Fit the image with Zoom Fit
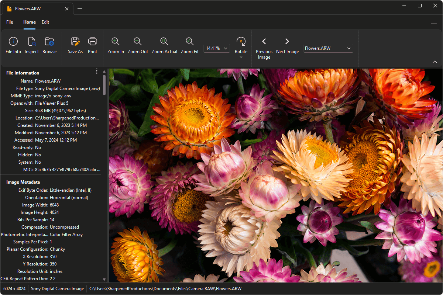443x295 pixels. [189, 45]
